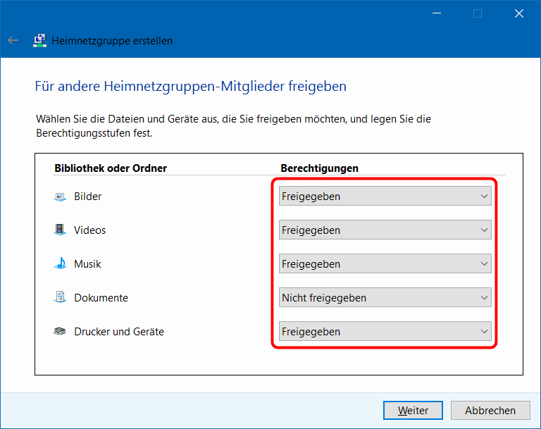Select the Dokumente library icon
Image resolution: width=541 pixels, height=429 pixels.
[60, 298]
